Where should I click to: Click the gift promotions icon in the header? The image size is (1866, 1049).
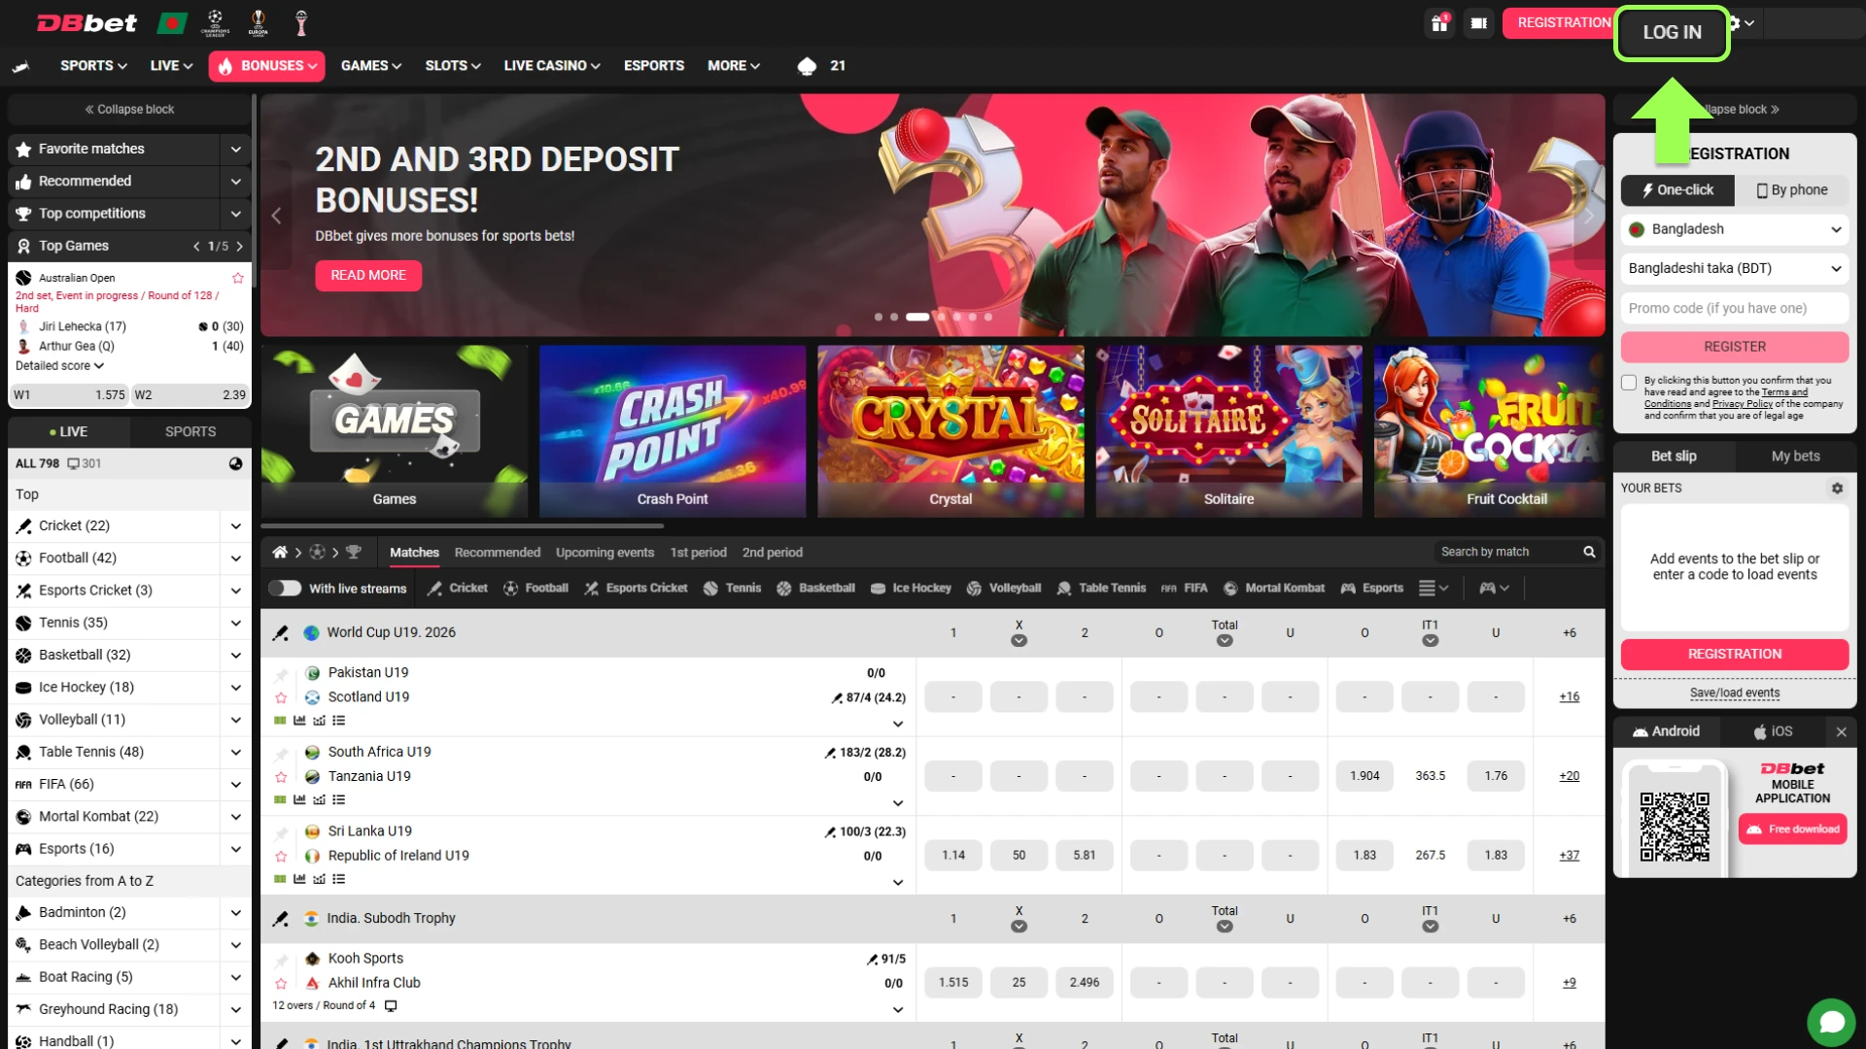pos(1438,22)
